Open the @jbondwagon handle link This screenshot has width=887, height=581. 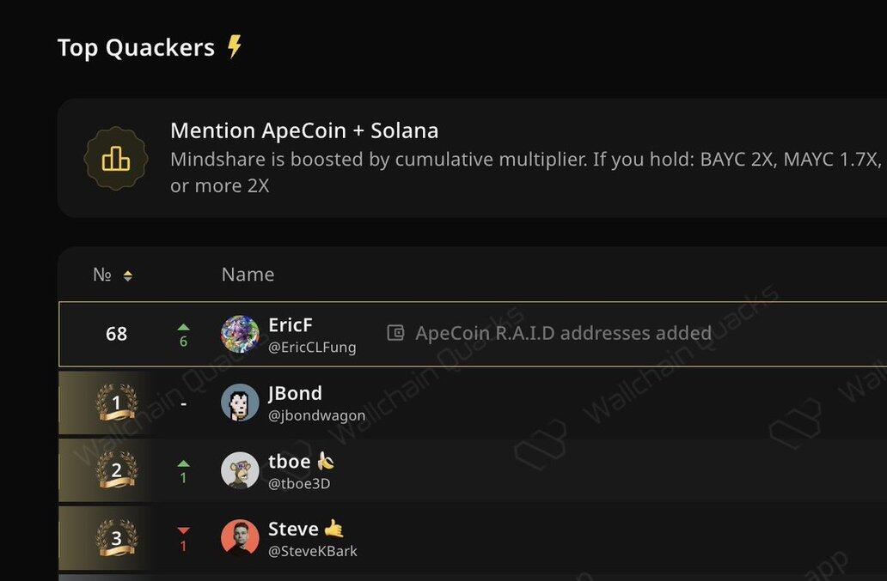pos(317,415)
